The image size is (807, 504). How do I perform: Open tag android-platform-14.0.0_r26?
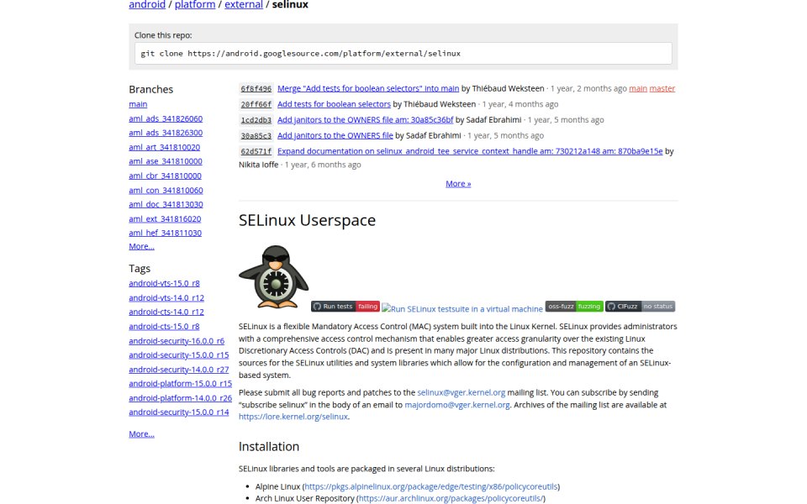(180, 398)
